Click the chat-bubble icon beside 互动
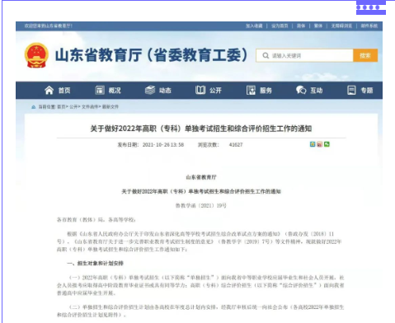The width and height of the screenshot is (395, 323). pyautogui.click(x=301, y=90)
